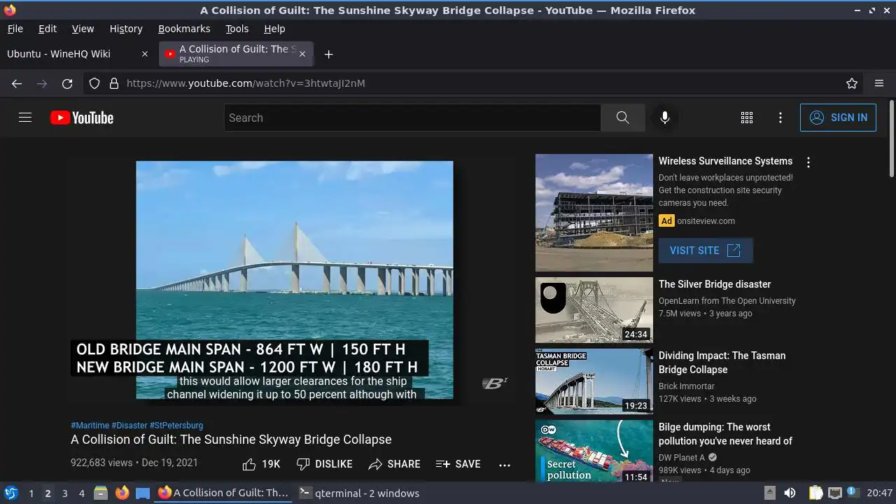Click the Brick Immortar channel name
Viewport: 896px width, 504px height.
[687, 386]
